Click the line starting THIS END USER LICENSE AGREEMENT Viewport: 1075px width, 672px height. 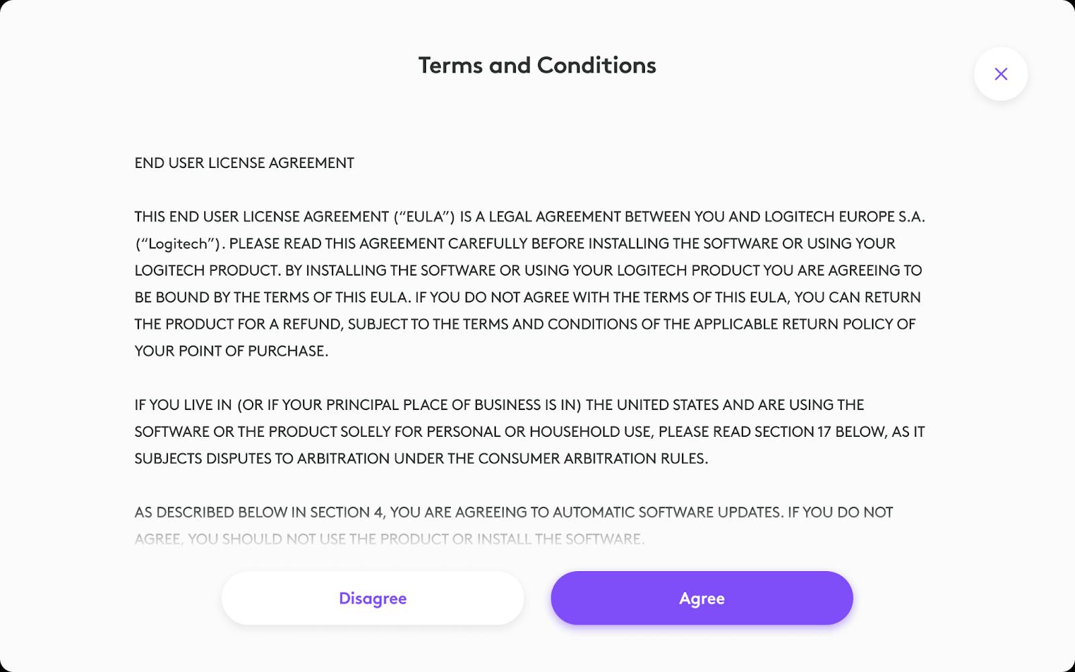pos(529,217)
